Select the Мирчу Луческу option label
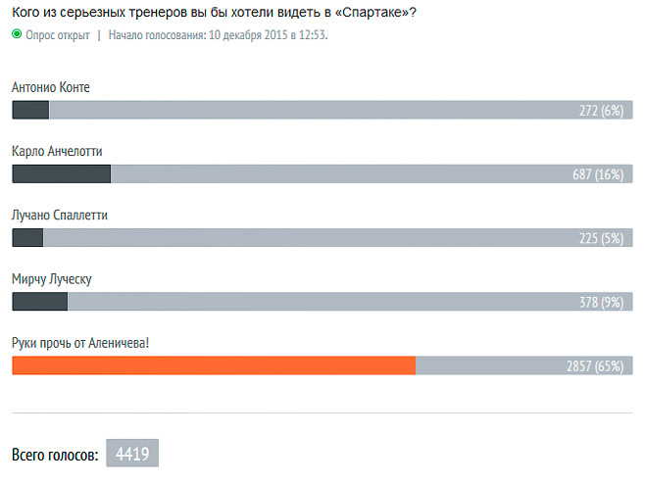 coord(52,279)
